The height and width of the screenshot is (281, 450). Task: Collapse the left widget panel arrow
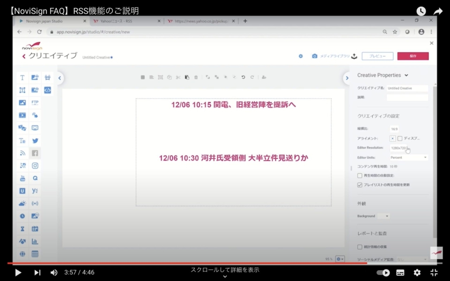click(x=60, y=78)
